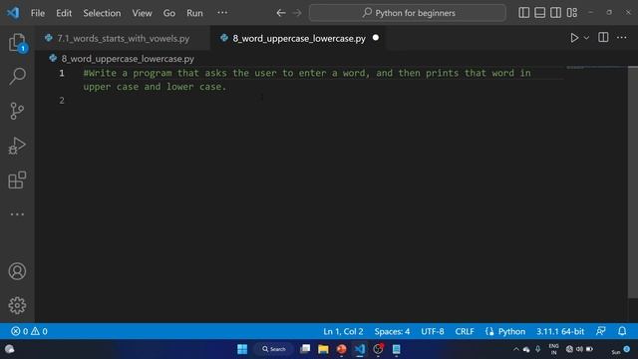Click the taskbar Search box
This screenshot has height=359, width=638.
click(x=274, y=349)
